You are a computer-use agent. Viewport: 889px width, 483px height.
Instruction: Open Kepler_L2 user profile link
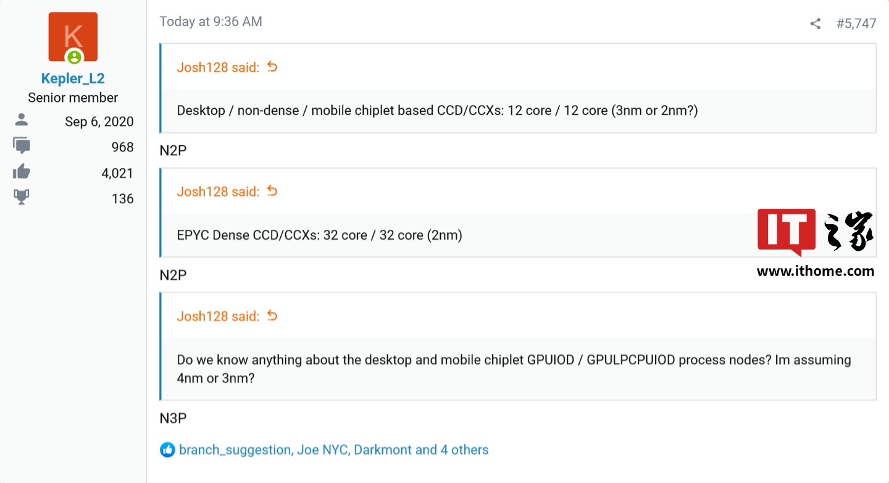click(73, 78)
